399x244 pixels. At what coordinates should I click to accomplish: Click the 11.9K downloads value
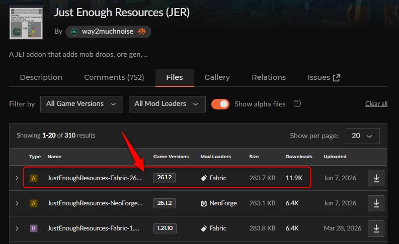[294, 178]
